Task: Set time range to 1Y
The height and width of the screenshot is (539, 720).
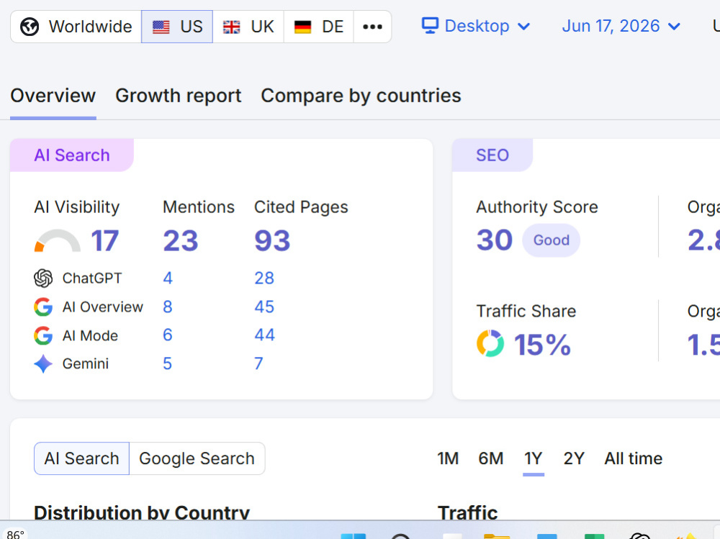Action: coord(533,458)
